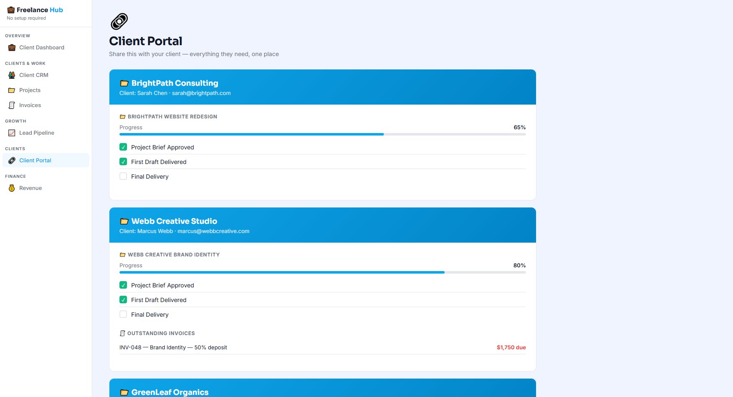
Task: Click the small folder icon by BRIGHTPATH WEBSITE REDESIGN
Action: [x=122, y=117]
